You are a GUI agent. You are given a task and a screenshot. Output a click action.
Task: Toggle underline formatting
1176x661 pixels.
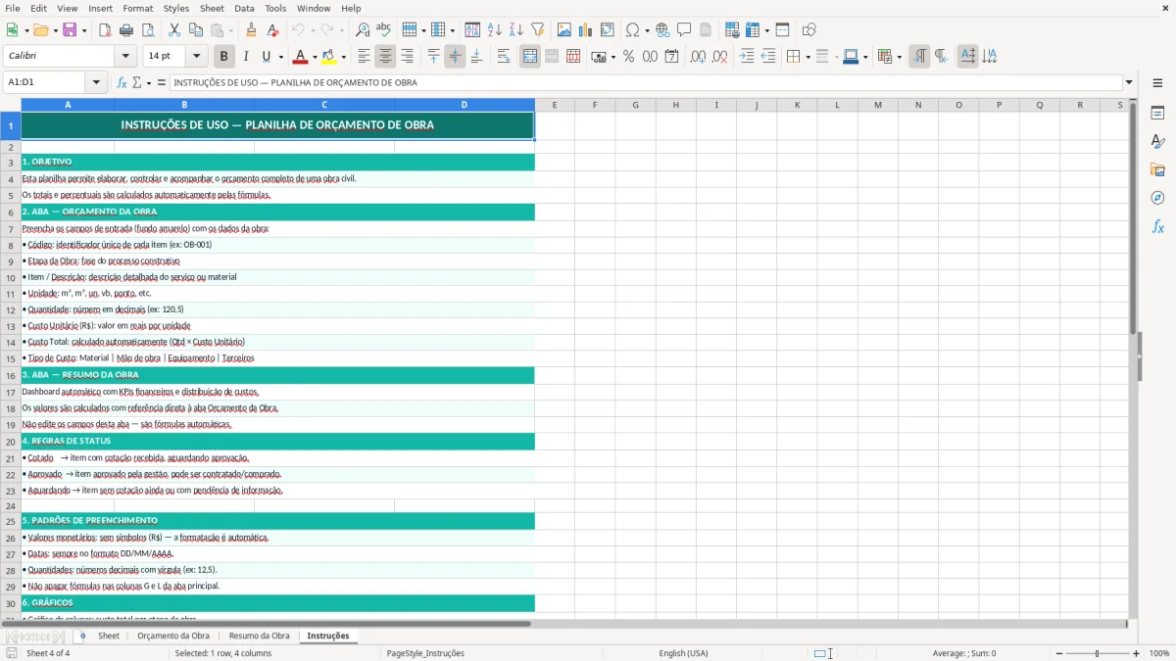[x=266, y=57]
